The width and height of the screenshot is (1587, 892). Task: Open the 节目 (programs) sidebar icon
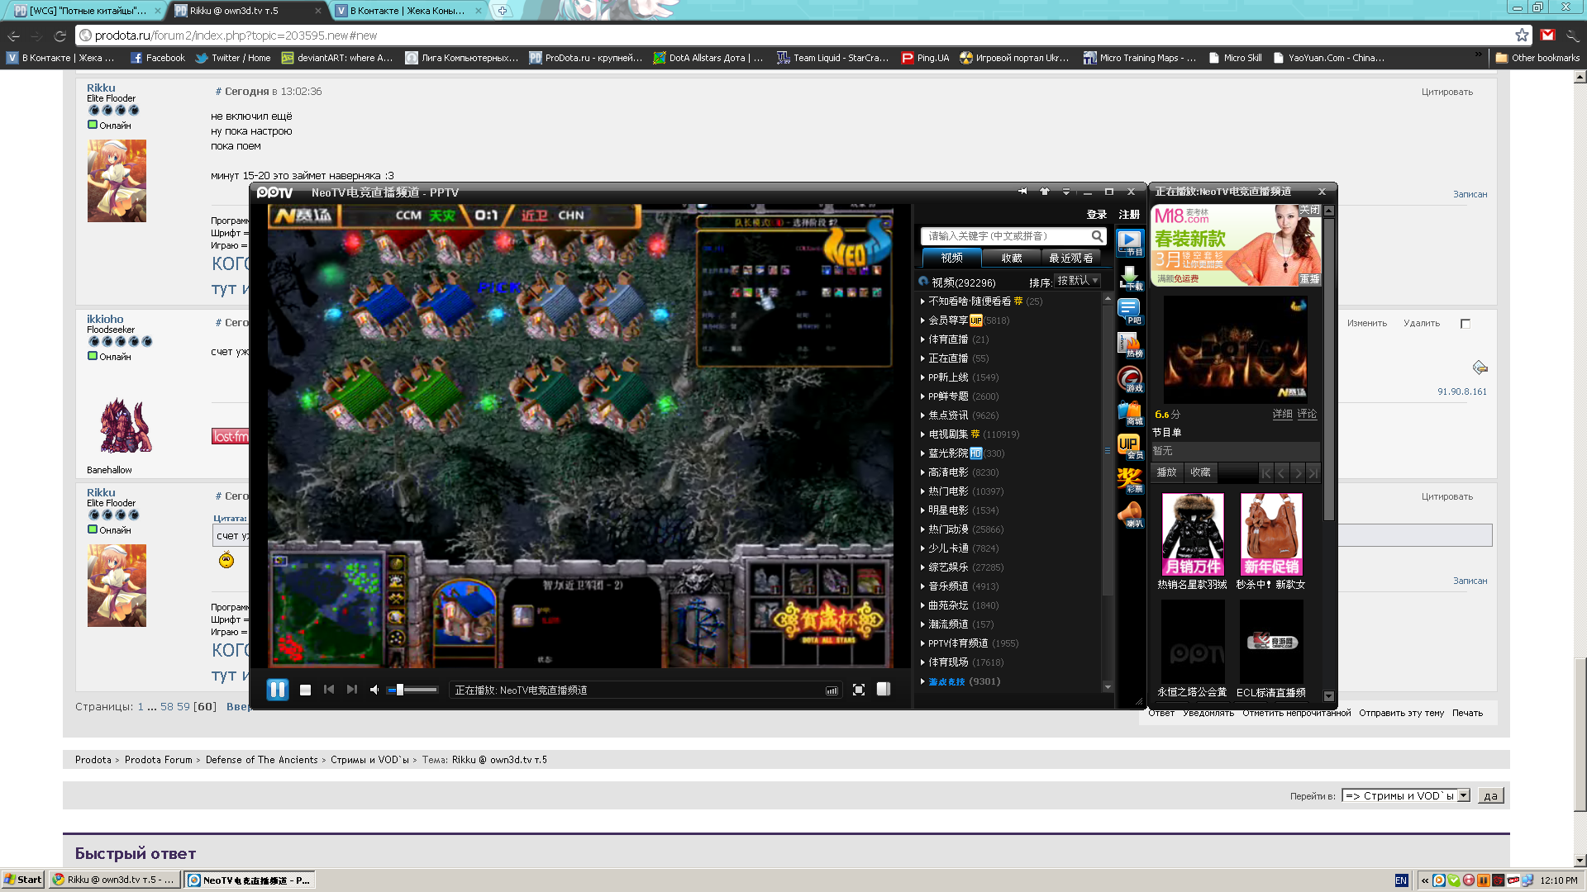[x=1130, y=243]
